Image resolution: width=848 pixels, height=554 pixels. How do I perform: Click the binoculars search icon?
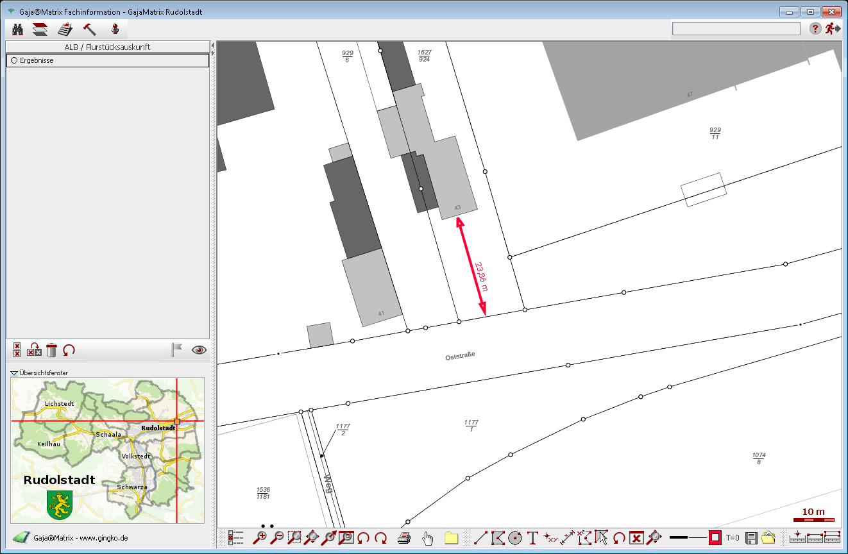point(18,29)
